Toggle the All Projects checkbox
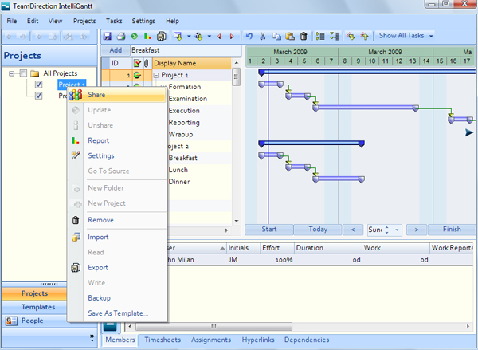 pos(23,74)
